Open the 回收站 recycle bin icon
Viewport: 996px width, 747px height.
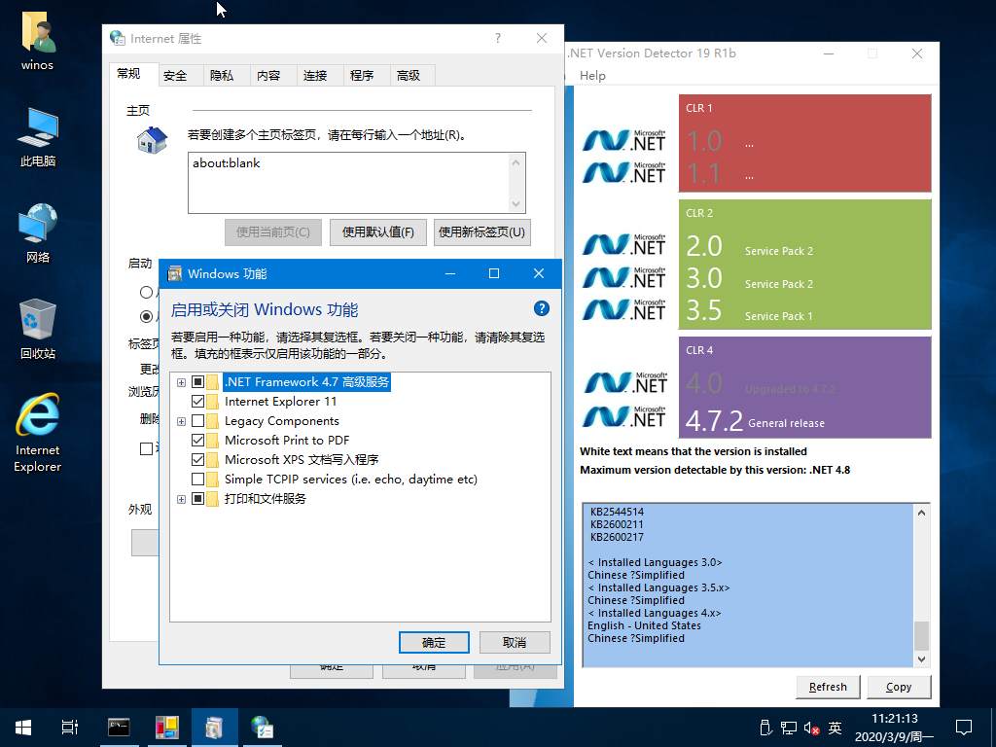coord(38,329)
